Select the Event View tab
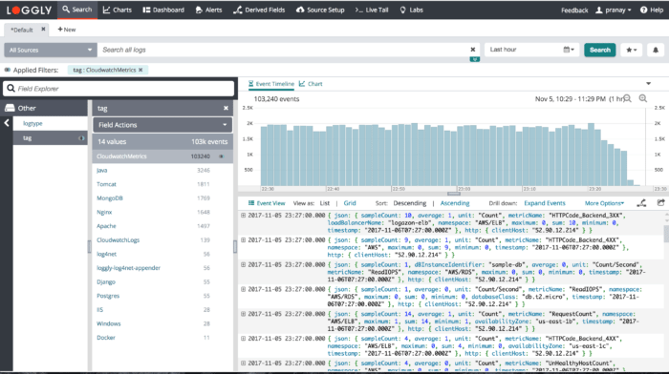Viewport: 669px width, 374px height. [x=267, y=203]
